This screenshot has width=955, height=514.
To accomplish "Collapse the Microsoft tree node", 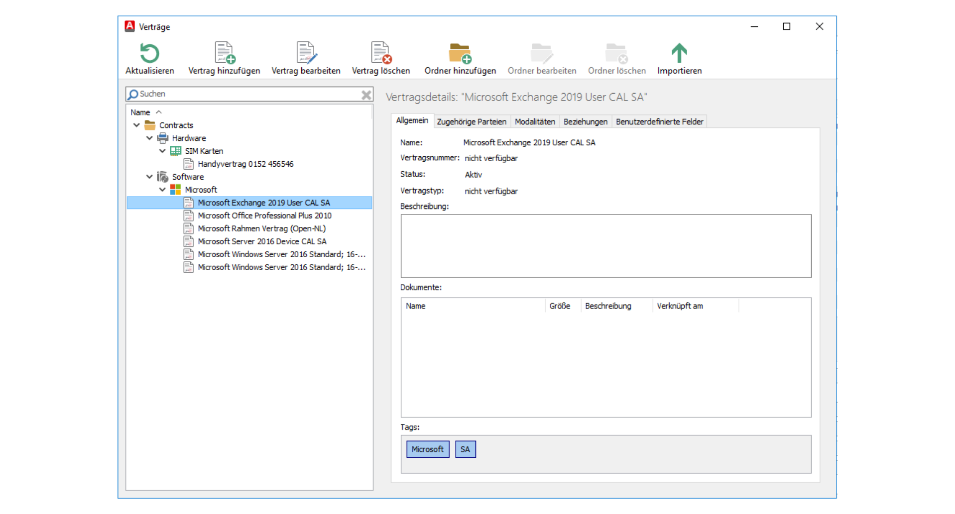I will coord(162,190).
